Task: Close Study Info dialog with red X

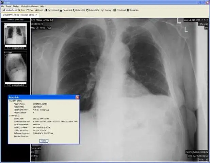Action: click(x=77, y=97)
